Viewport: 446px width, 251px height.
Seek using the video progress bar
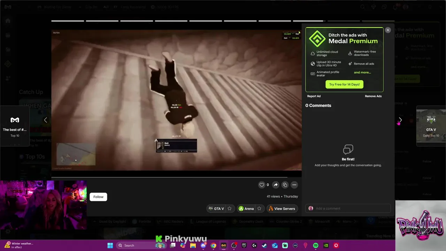[x=176, y=177]
